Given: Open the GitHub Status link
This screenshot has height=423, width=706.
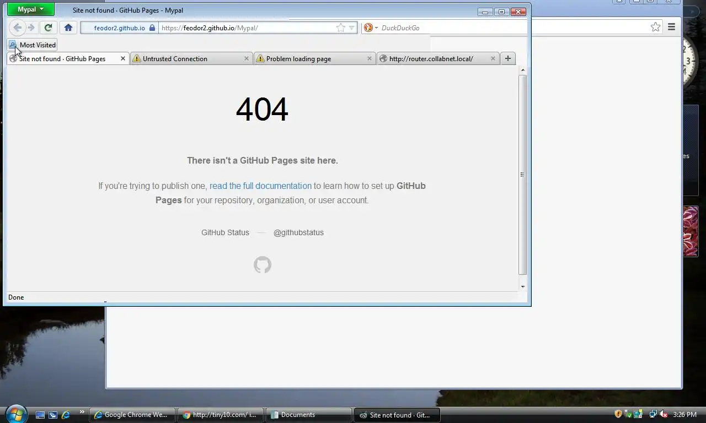Looking at the screenshot, I should click(225, 232).
